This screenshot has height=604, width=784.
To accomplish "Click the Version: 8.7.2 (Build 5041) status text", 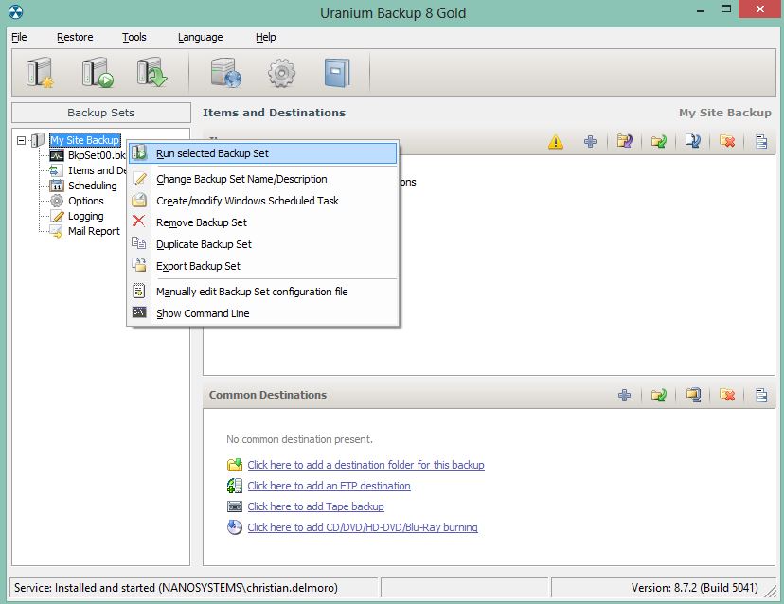I will tap(694, 588).
